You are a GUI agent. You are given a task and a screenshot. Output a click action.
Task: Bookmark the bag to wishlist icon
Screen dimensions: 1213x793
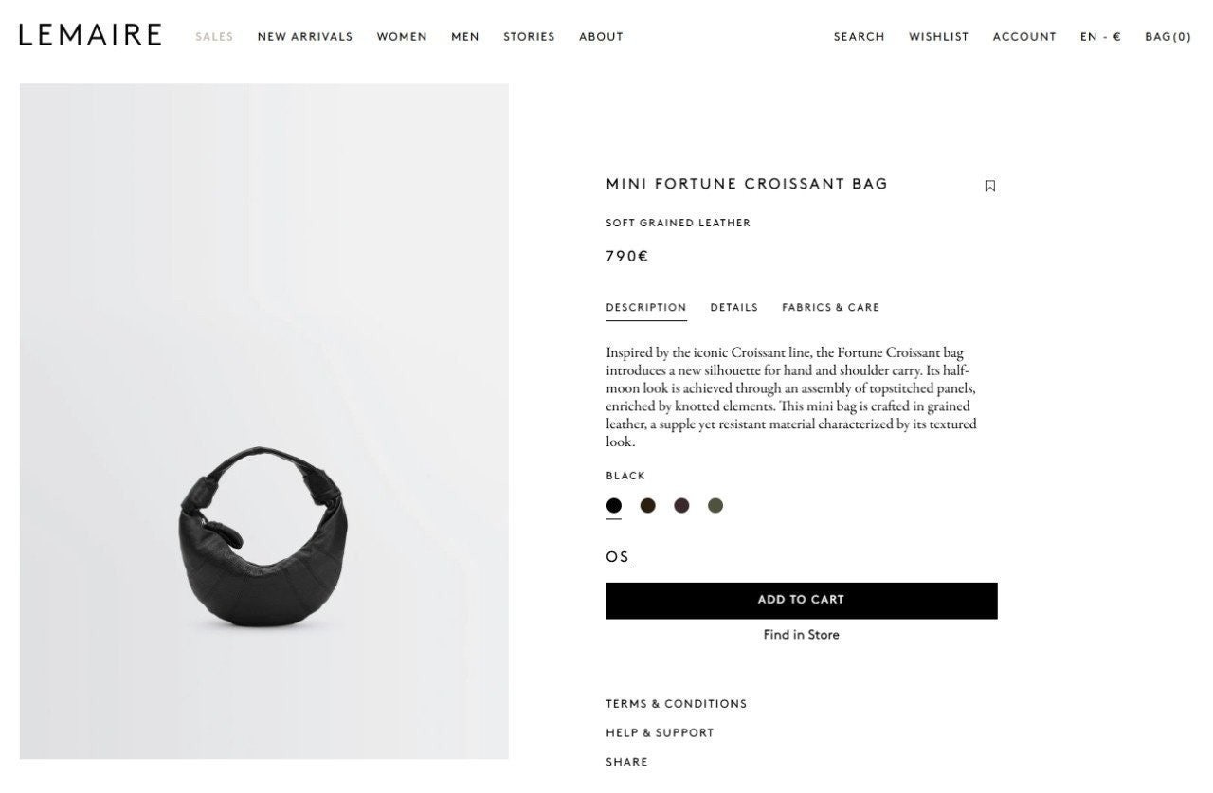989,186
